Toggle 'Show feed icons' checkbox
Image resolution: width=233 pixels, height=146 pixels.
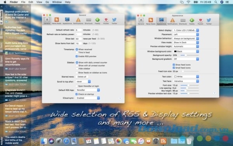coord(174,65)
